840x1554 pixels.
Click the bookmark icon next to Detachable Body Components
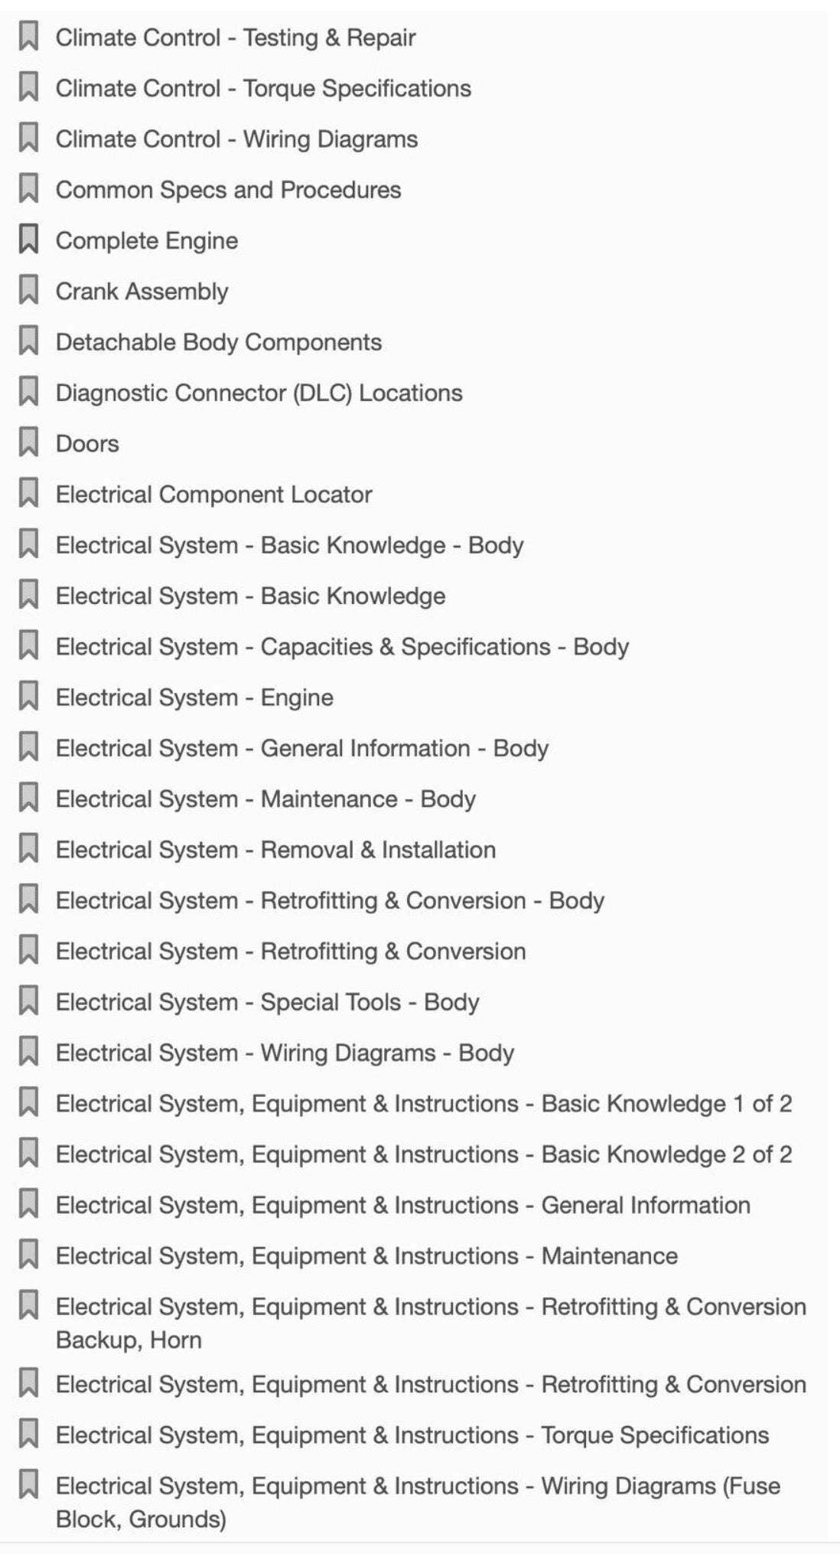click(28, 341)
